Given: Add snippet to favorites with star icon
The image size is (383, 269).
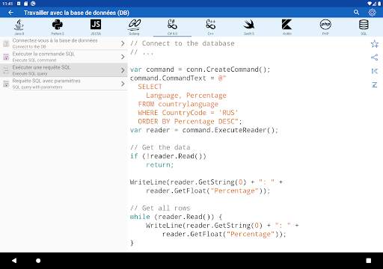Looking at the screenshot, I should pos(375,44).
